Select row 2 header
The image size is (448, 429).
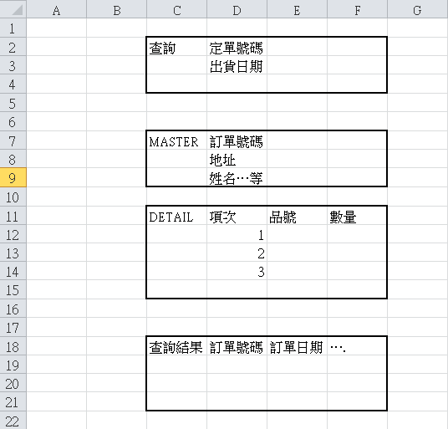point(13,47)
